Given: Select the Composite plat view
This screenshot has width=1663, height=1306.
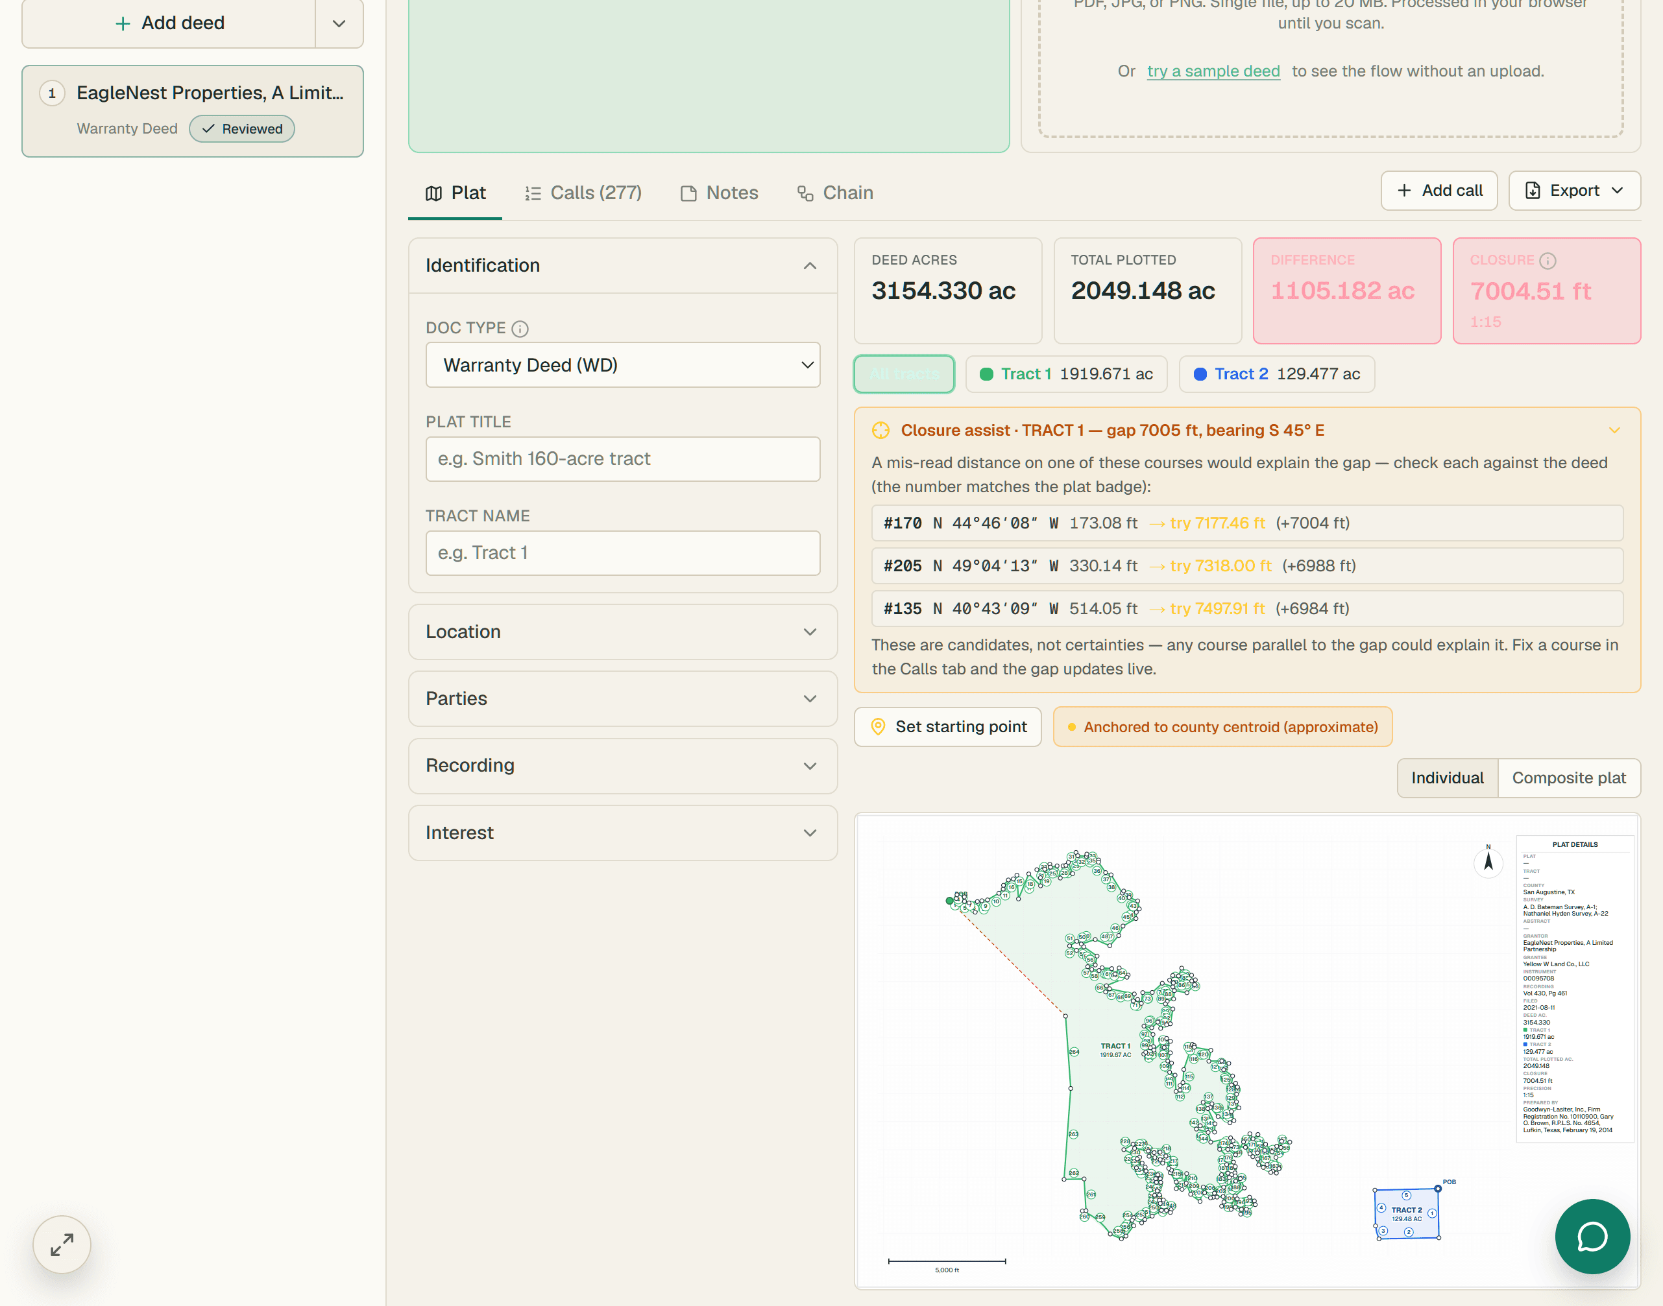Looking at the screenshot, I should coord(1569,778).
